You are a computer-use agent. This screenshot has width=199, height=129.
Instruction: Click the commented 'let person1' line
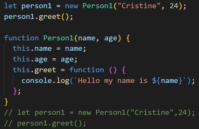tap(99, 113)
